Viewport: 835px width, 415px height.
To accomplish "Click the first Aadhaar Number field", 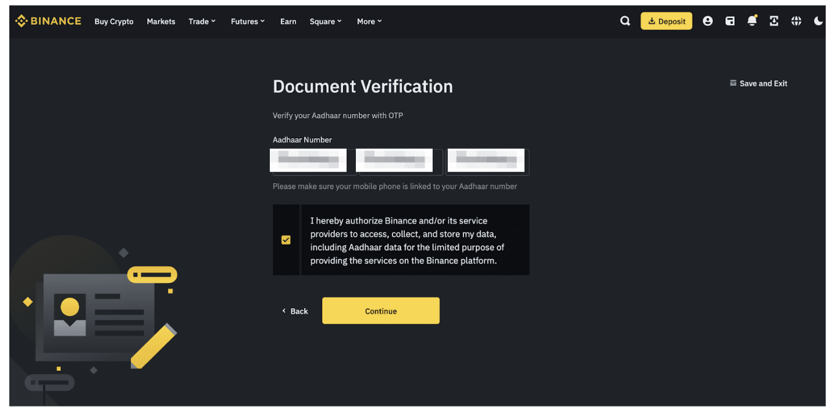I will [x=315, y=162].
